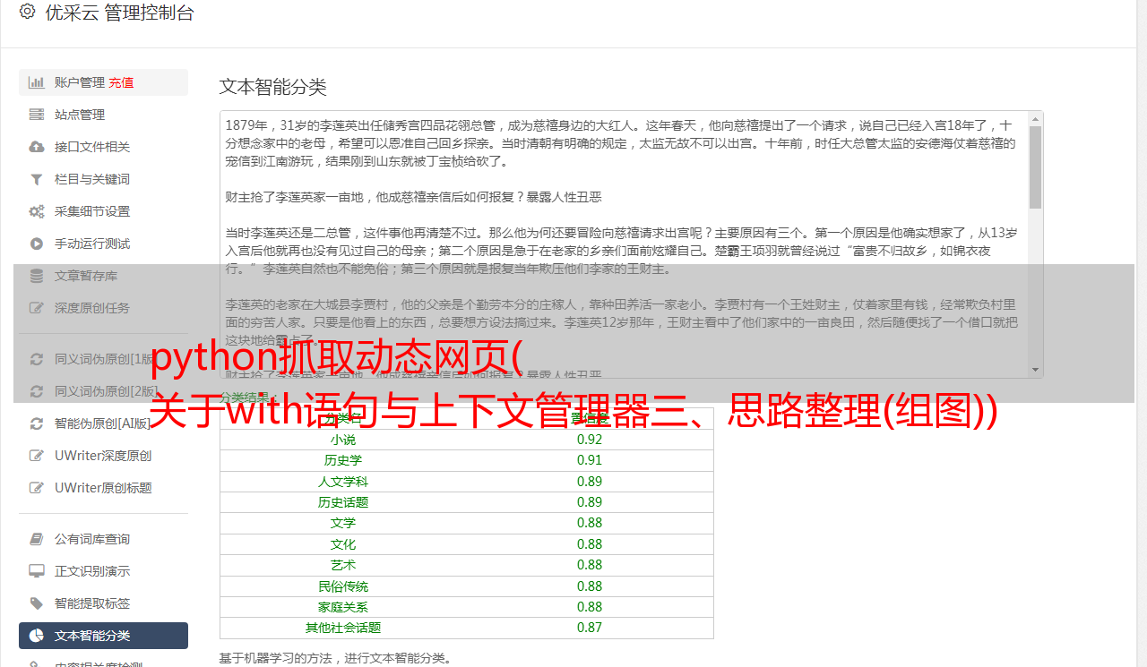Select the 文化 category cell
Viewport: 1147px width, 667px height.
(343, 544)
